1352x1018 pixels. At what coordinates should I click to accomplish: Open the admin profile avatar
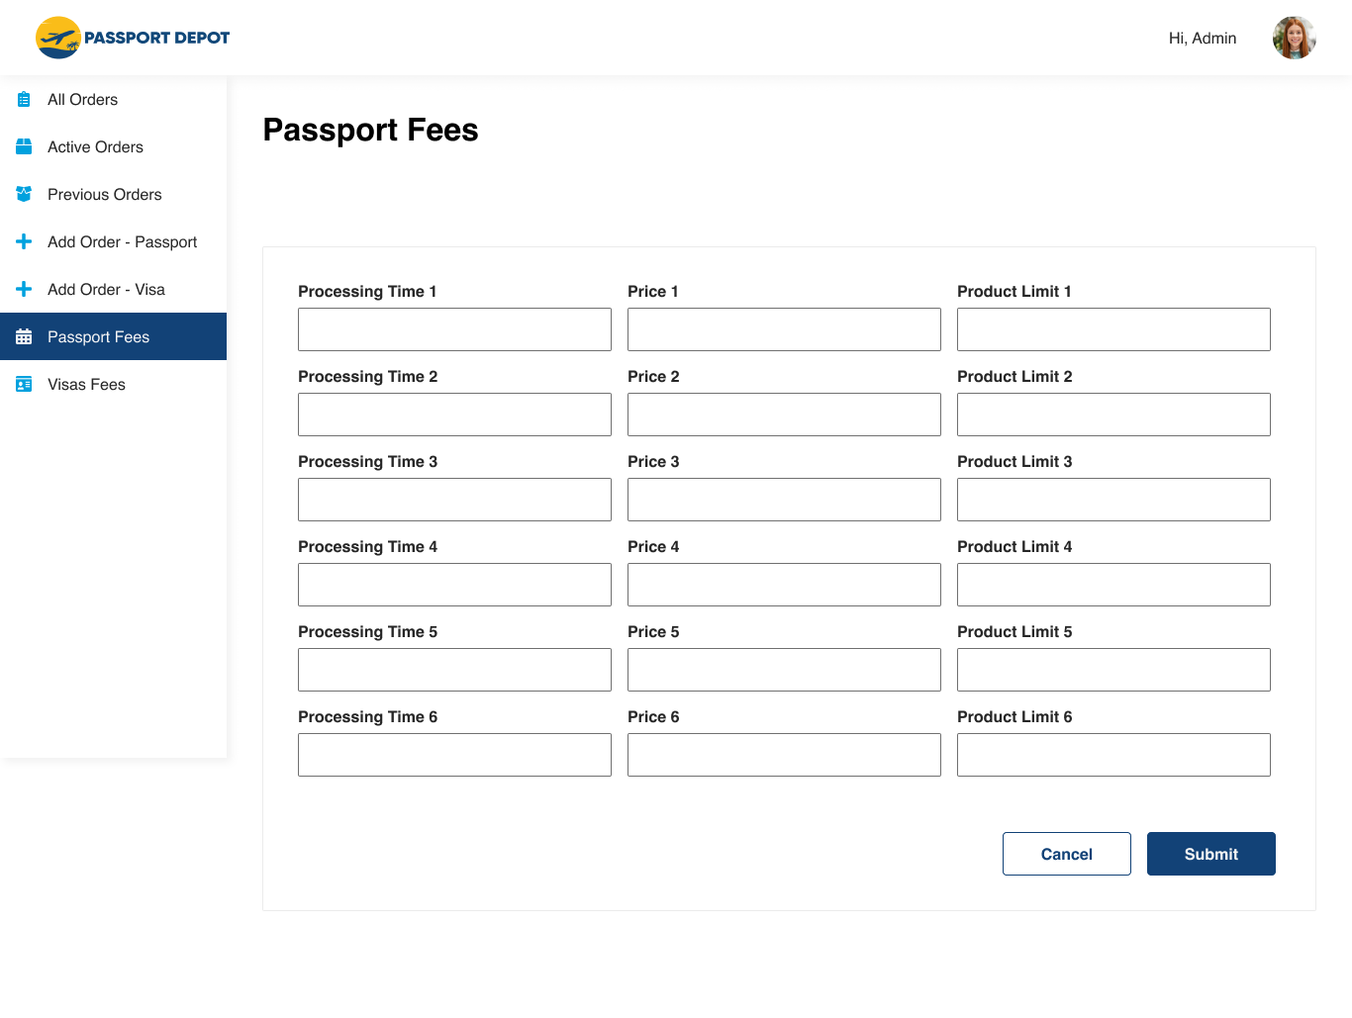coord(1294,38)
